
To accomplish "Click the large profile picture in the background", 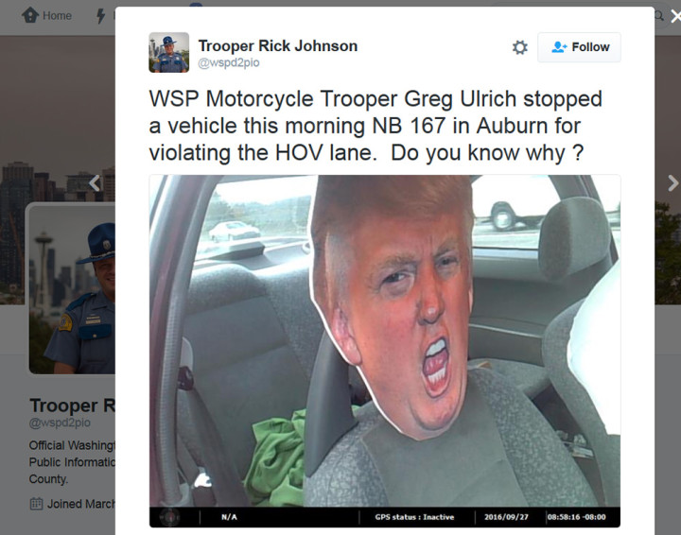I will point(72,290).
